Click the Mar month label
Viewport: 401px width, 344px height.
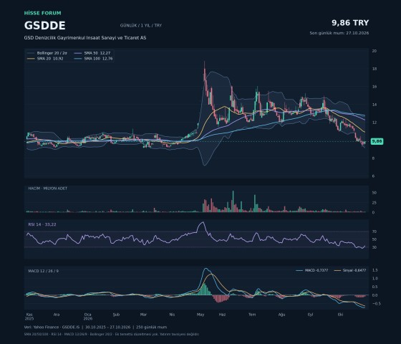(143, 315)
